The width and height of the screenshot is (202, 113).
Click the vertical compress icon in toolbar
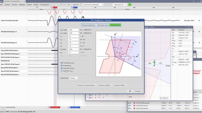[x=109, y=5]
